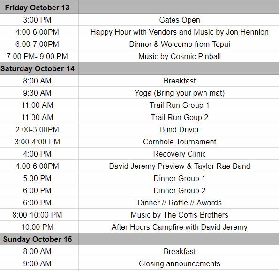Click the Trail Run Group 1 cell
This screenshot has width=279, height=271.
click(x=179, y=105)
